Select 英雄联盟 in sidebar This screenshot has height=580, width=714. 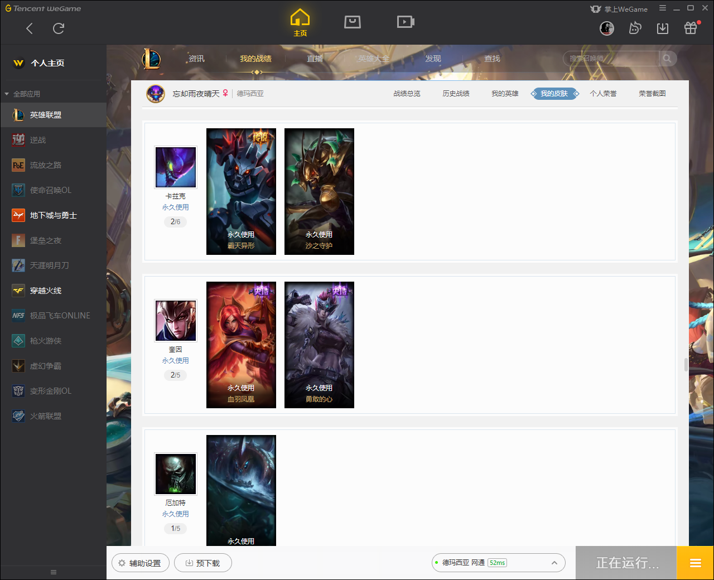point(54,115)
